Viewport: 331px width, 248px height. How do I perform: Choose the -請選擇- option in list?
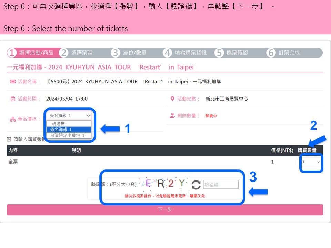click(x=69, y=124)
